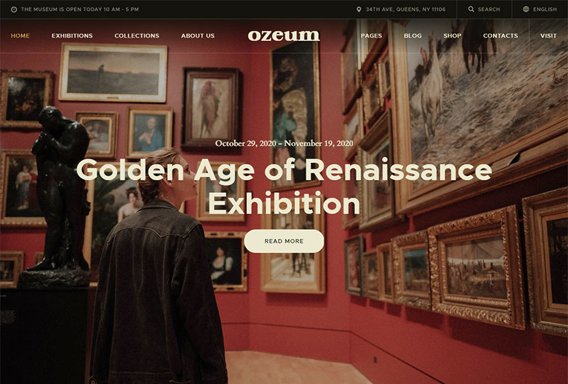The image size is (568, 384).
Task: Open the ozeum logo homepage link
Action: click(283, 36)
